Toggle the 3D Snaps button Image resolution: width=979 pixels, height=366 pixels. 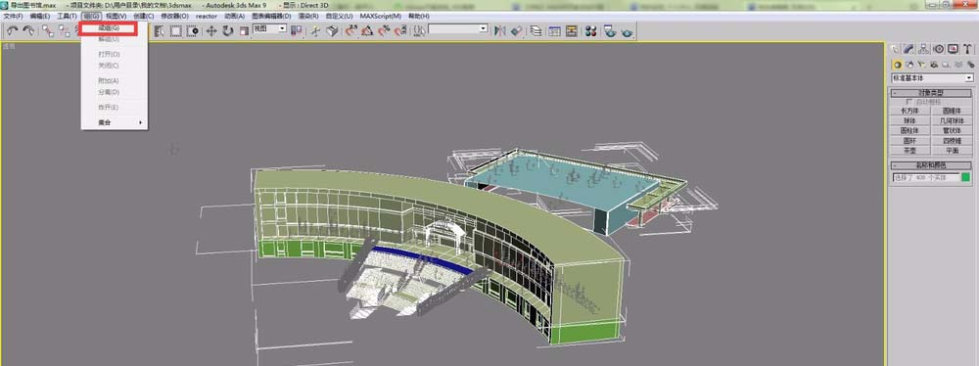pyautogui.click(x=350, y=30)
